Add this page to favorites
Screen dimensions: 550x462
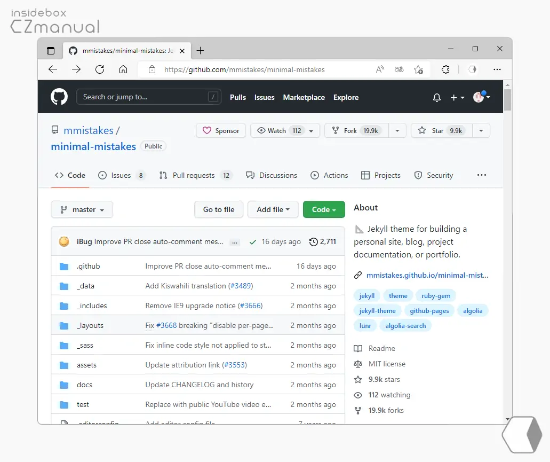coord(418,69)
